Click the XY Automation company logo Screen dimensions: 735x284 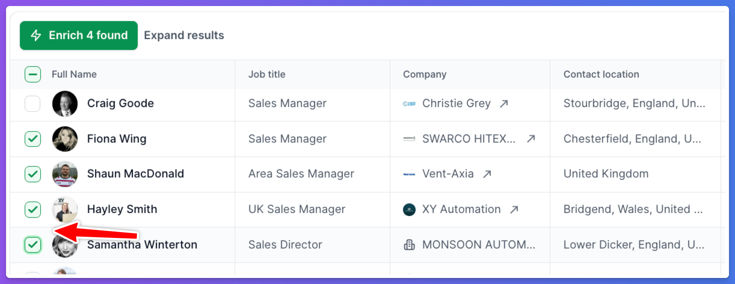click(409, 210)
